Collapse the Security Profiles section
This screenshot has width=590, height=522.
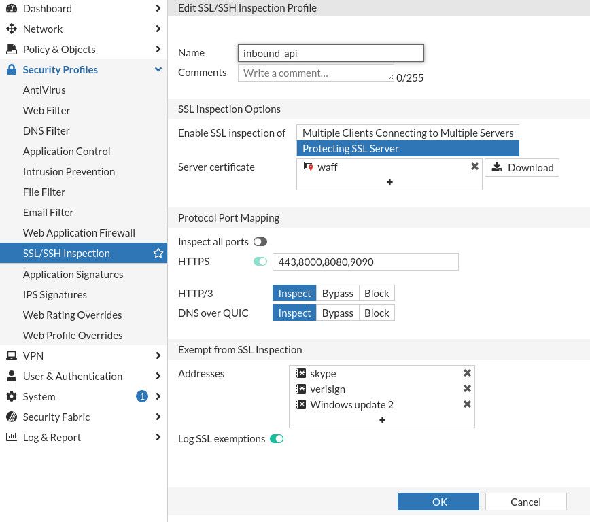click(x=158, y=69)
